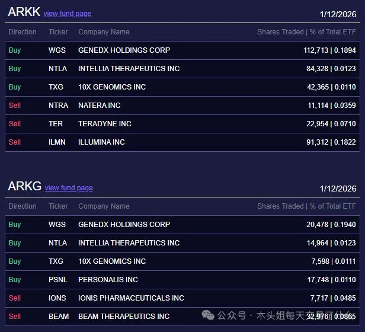Click the value 7,717 | 0.0485
The image size is (365, 332).
[333, 298]
